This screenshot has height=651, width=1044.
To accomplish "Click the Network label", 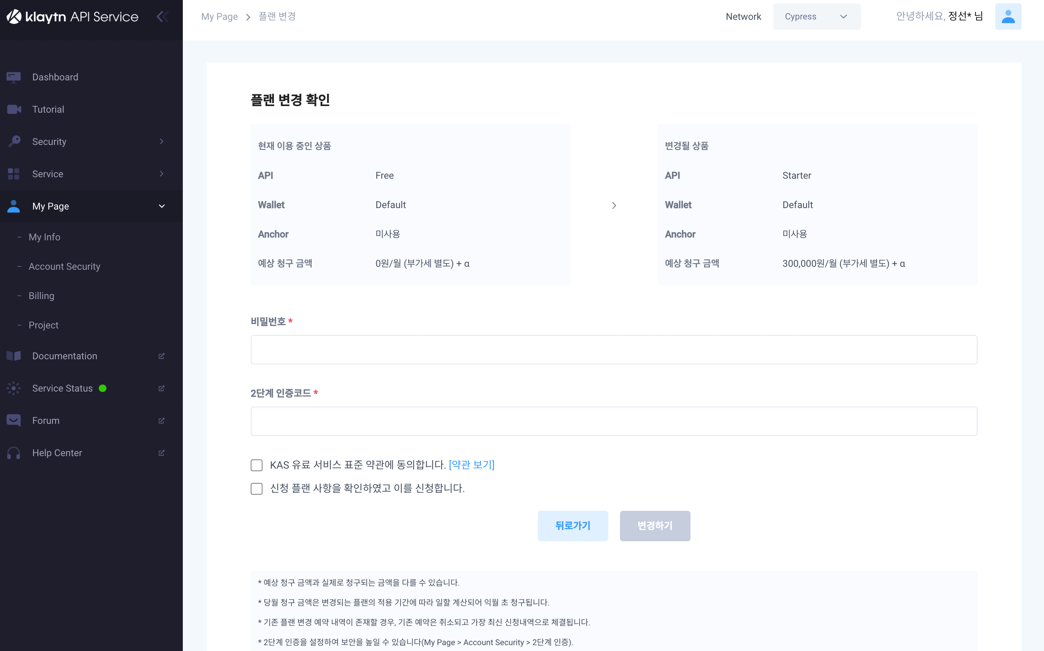I will pos(743,17).
